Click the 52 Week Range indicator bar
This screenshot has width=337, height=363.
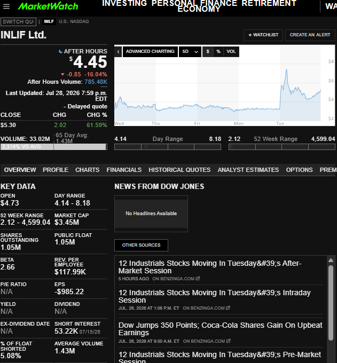coord(281,147)
